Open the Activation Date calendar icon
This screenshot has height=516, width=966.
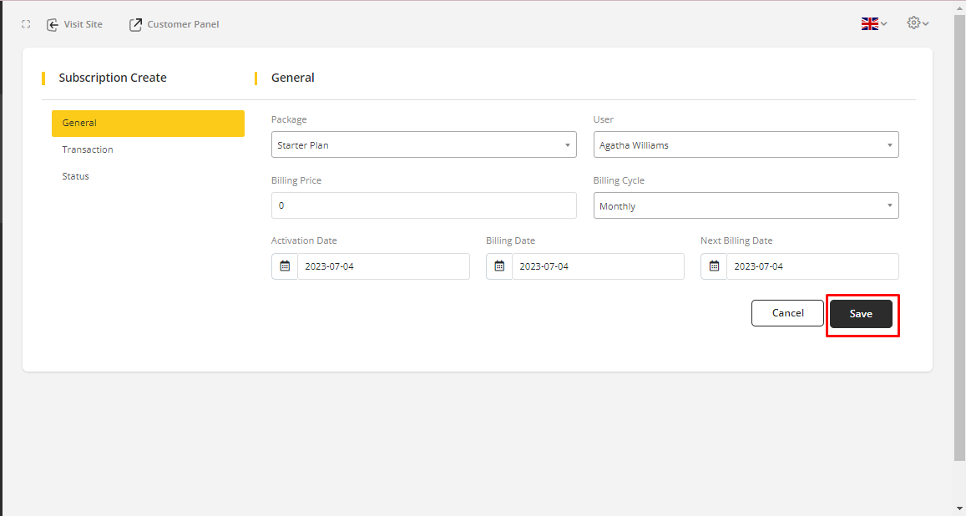click(x=285, y=266)
